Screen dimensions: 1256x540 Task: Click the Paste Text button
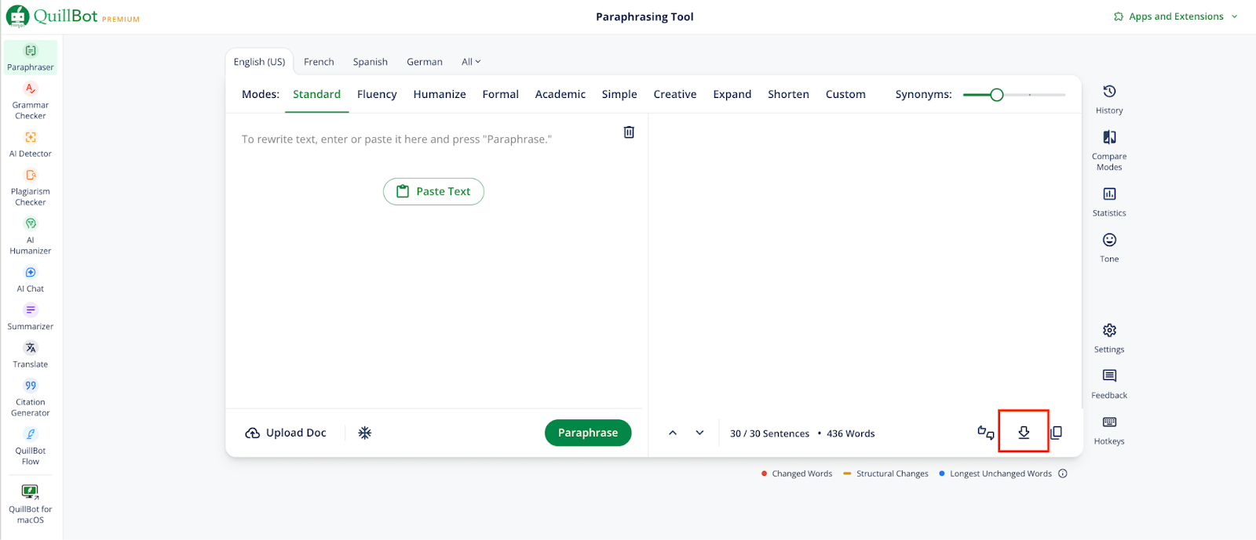(x=433, y=191)
